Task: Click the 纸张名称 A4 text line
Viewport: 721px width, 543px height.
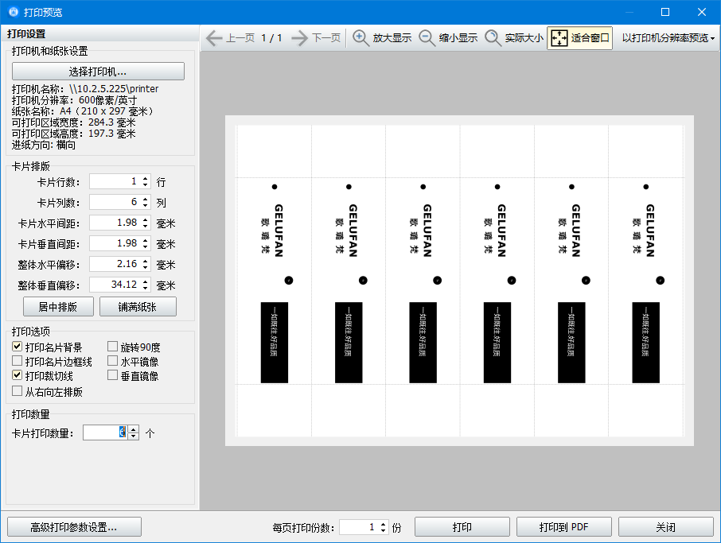Action: point(83,111)
